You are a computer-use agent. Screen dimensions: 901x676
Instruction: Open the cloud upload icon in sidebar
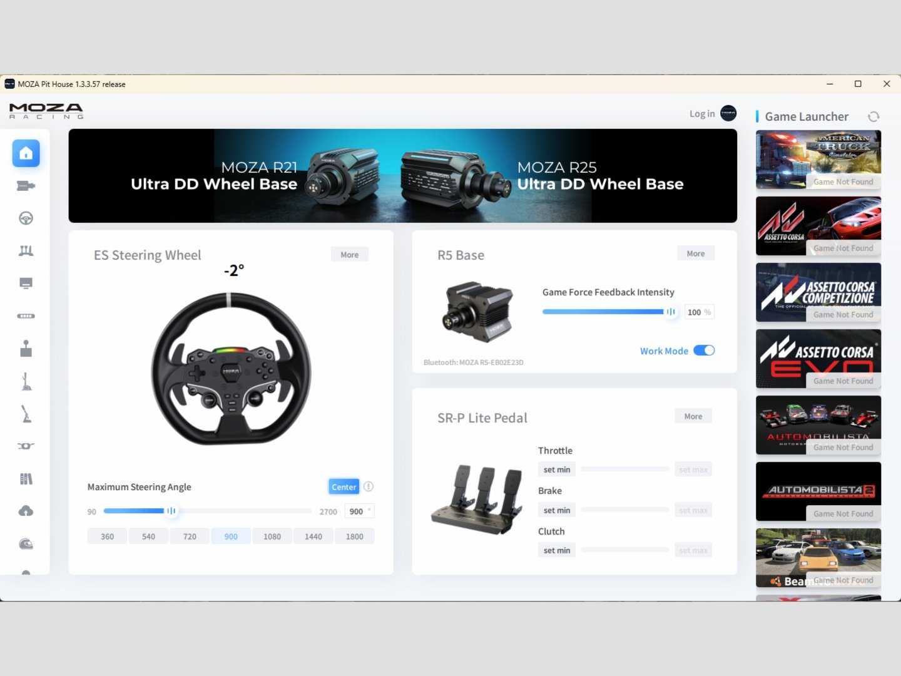[x=26, y=511]
